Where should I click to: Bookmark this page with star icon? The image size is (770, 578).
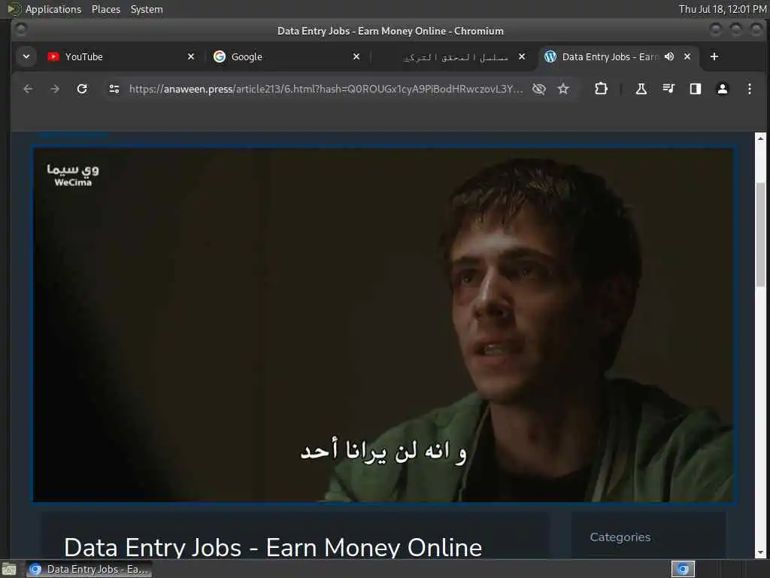[563, 89]
